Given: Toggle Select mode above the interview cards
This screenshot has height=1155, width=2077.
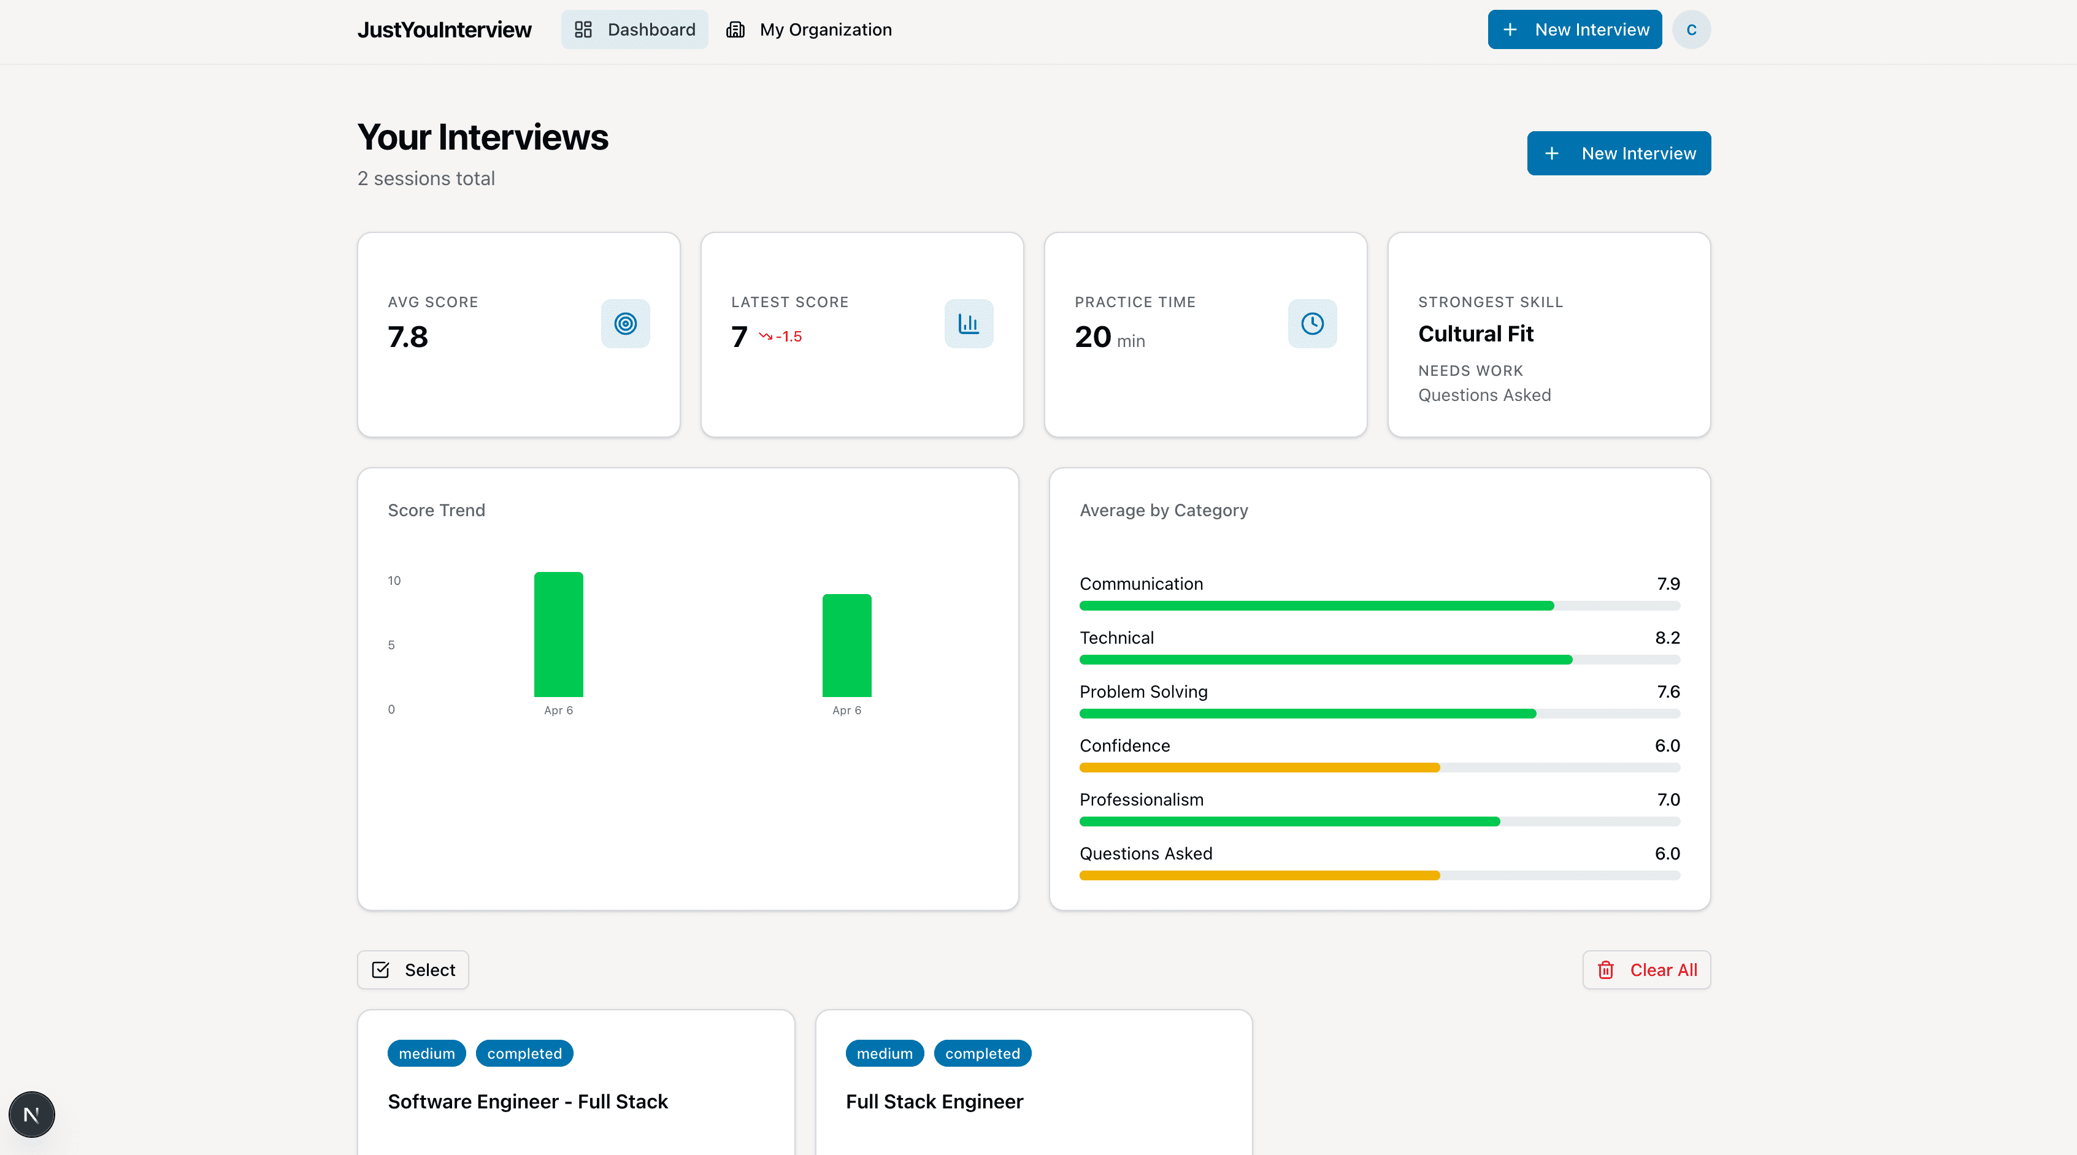Looking at the screenshot, I should click(x=412, y=970).
